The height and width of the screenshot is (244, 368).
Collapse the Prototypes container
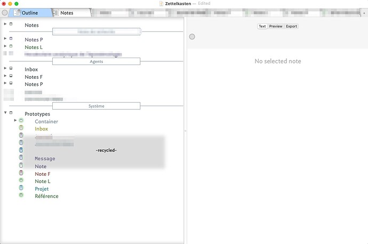click(x=5, y=113)
